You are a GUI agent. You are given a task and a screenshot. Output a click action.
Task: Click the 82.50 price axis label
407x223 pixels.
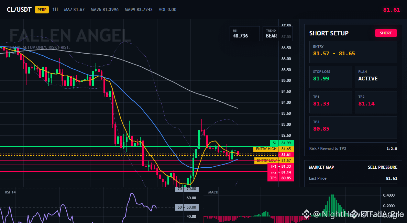(x=286, y=135)
